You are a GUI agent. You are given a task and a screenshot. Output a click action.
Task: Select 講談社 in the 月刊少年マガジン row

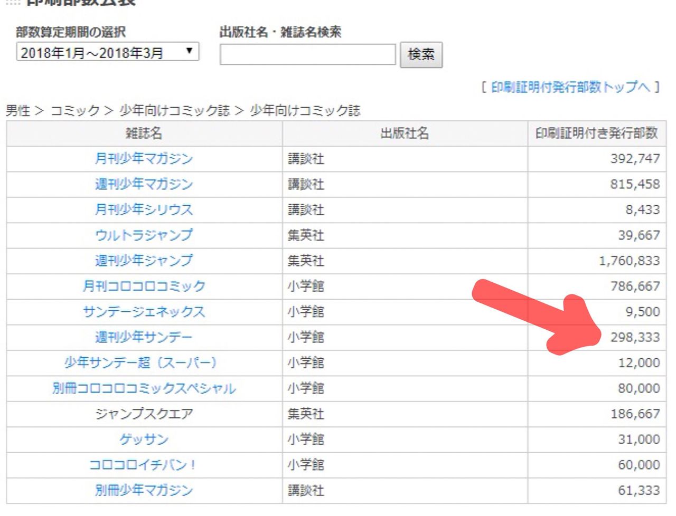[306, 158]
